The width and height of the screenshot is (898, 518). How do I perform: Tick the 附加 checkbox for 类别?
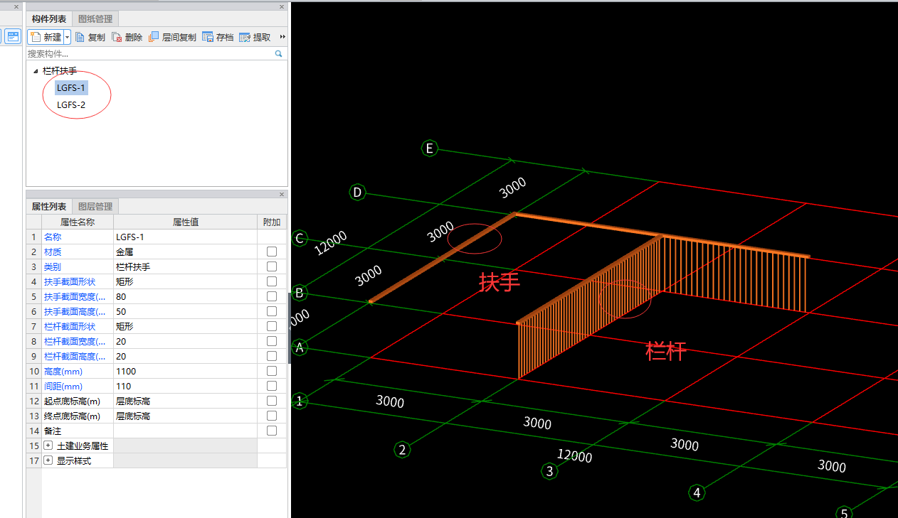coord(272,266)
